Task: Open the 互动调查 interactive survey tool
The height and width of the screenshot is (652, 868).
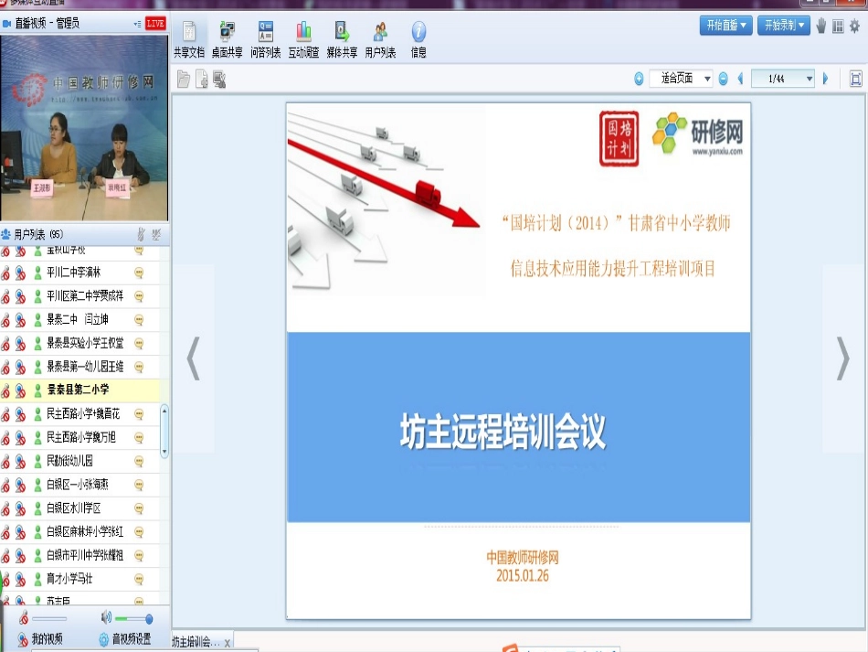Action: click(x=303, y=38)
